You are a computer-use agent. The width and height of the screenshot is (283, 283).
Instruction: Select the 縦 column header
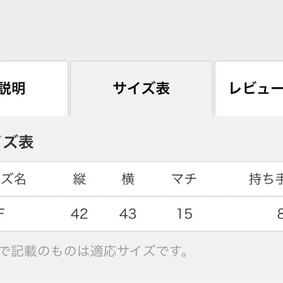[x=80, y=179]
